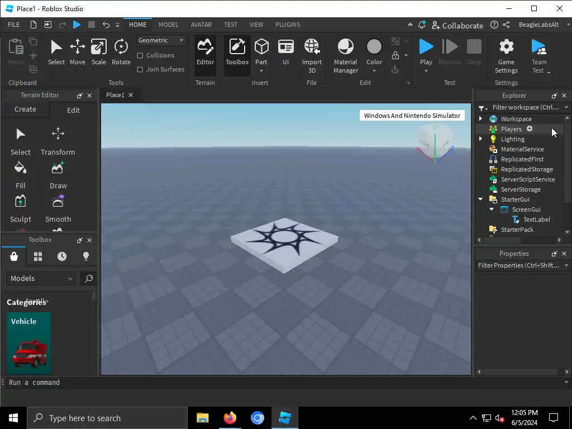Open Game Settings
Viewport: 572px width, 429px height.
point(506,56)
